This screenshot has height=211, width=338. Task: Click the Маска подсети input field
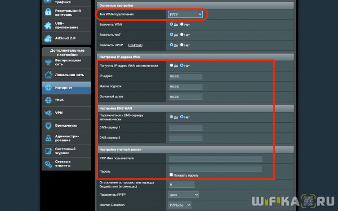[185, 86]
